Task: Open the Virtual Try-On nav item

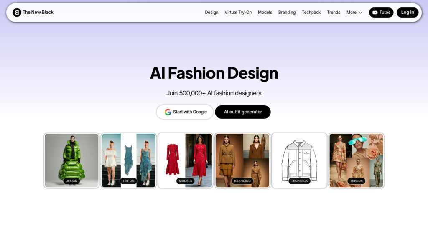Action: tap(238, 12)
